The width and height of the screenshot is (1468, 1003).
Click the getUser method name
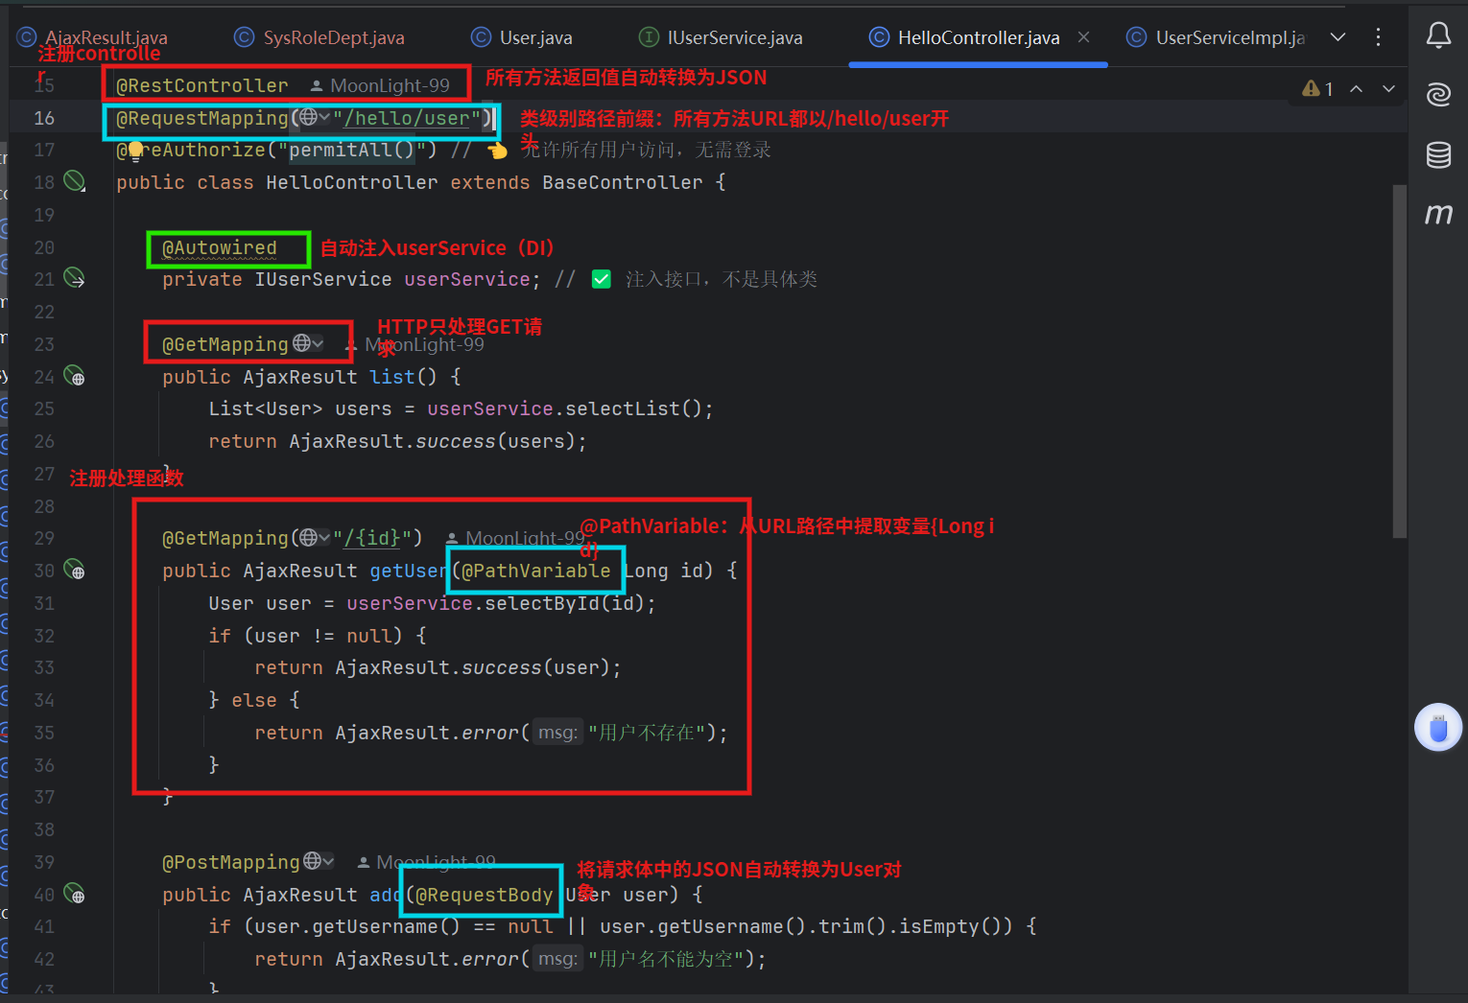click(410, 571)
